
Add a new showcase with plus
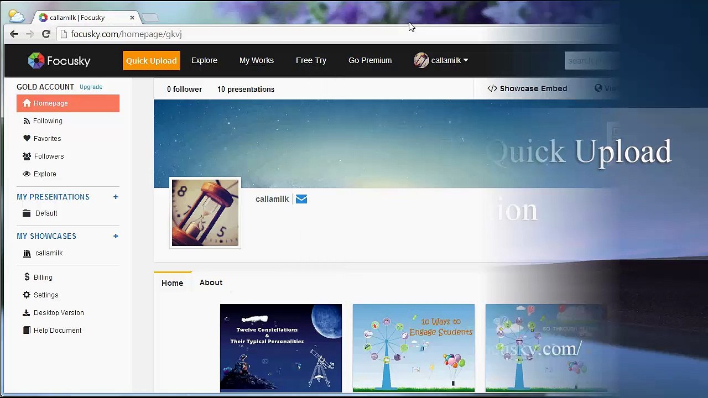click(116, 236)
